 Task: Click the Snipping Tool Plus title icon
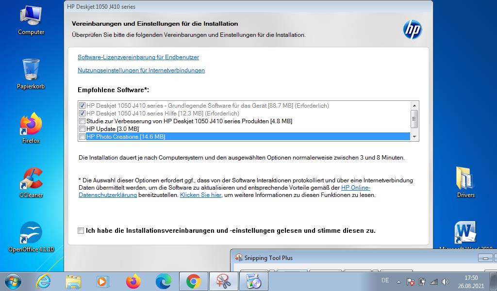(239, 258)
